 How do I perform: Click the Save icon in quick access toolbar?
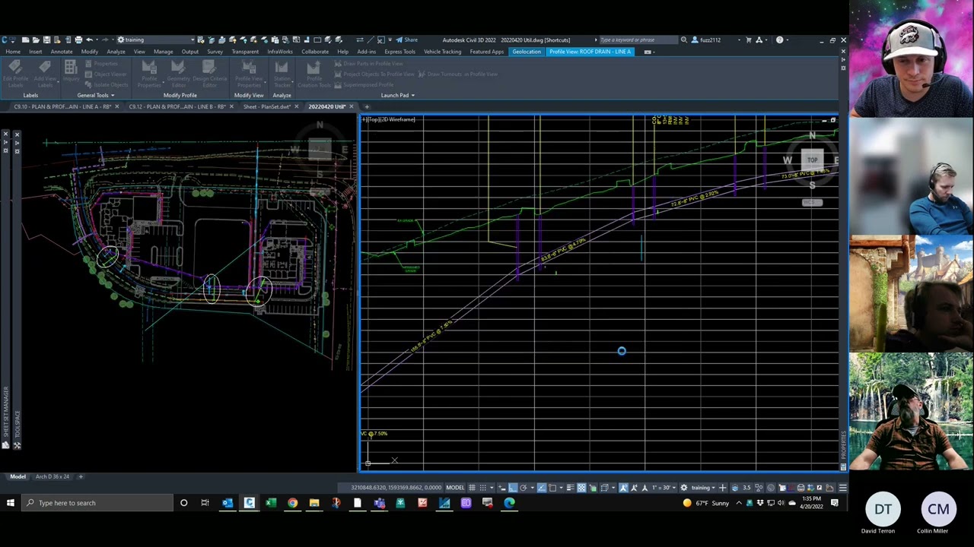tap(46, 40)
